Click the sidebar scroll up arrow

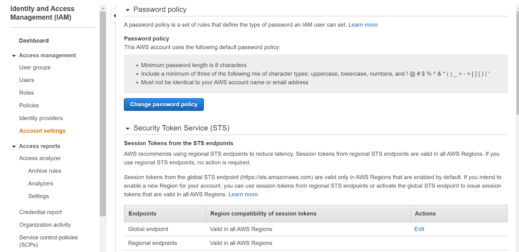point(103,8)
